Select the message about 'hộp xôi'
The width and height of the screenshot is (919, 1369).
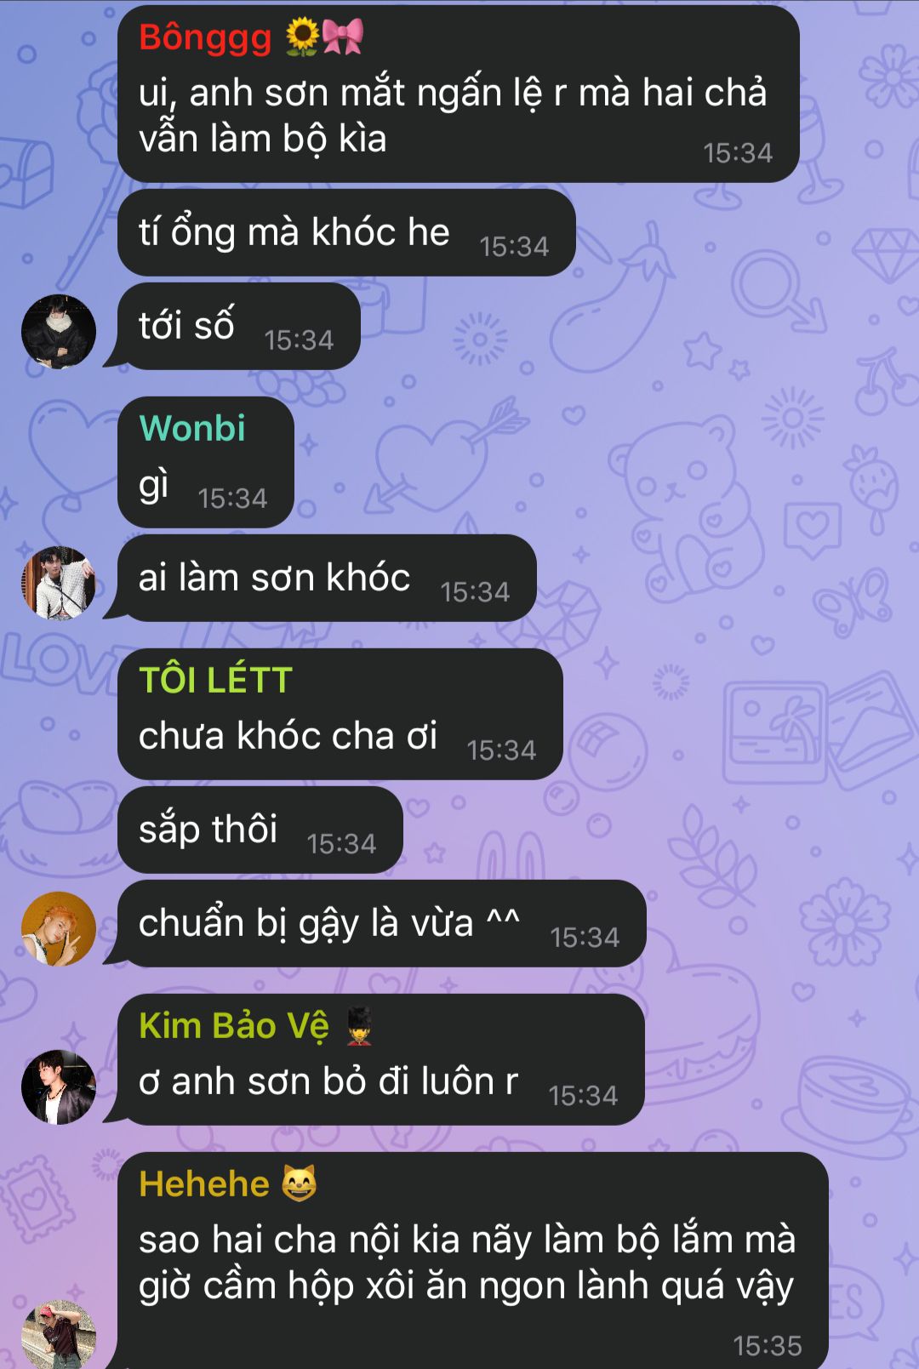[x=472, y=1261]
